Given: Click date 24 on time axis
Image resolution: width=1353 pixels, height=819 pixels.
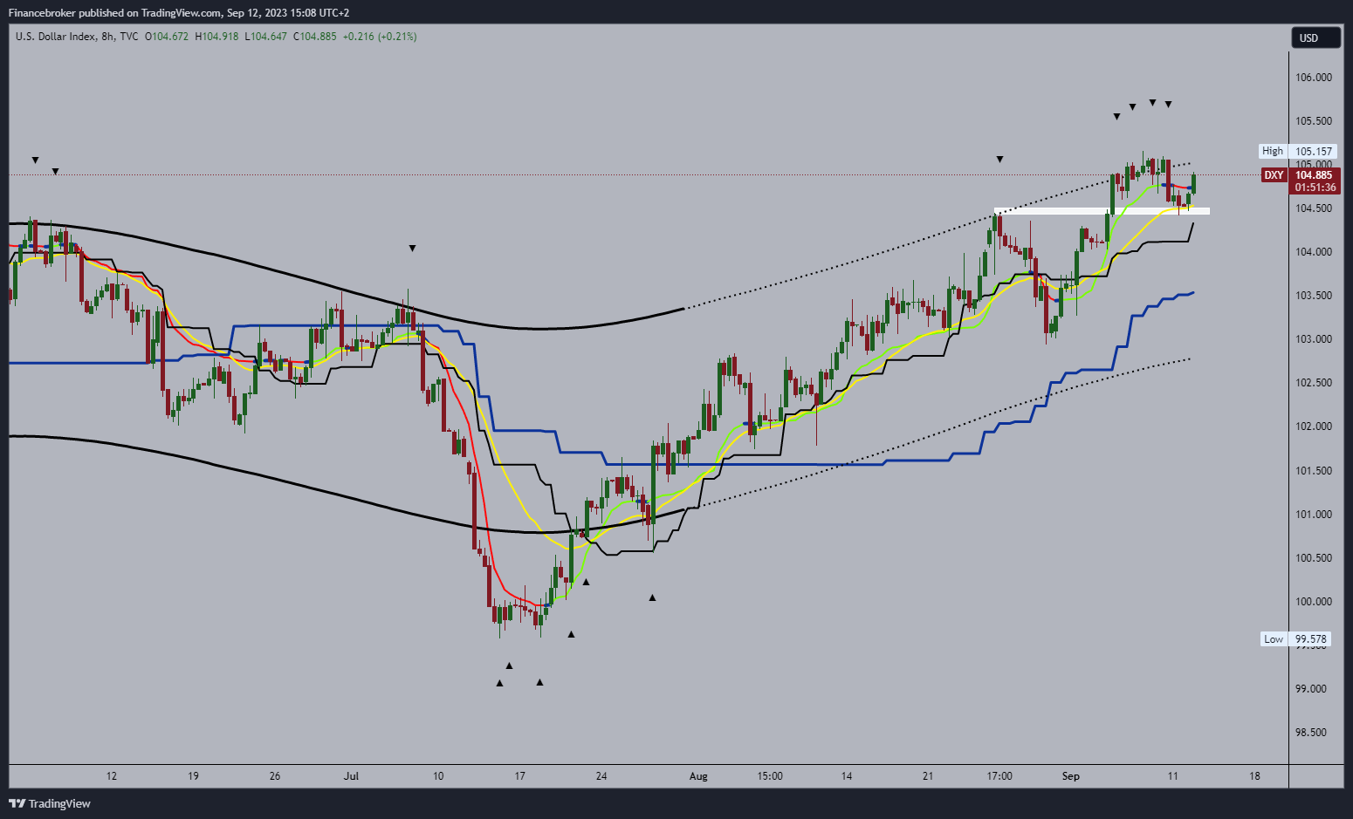Looking at the screenshot, I should tap(601, 776).
